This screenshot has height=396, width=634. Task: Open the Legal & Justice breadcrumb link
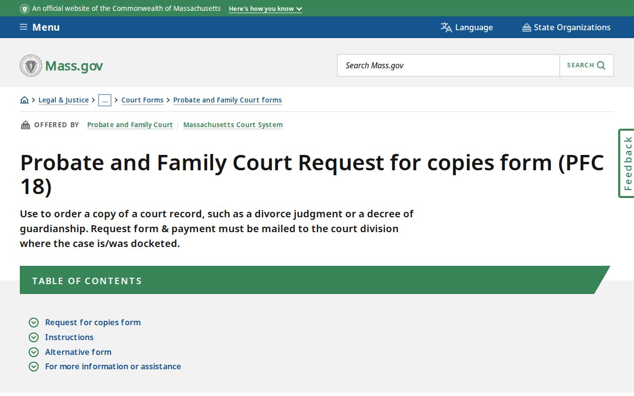tap(63, 100)
